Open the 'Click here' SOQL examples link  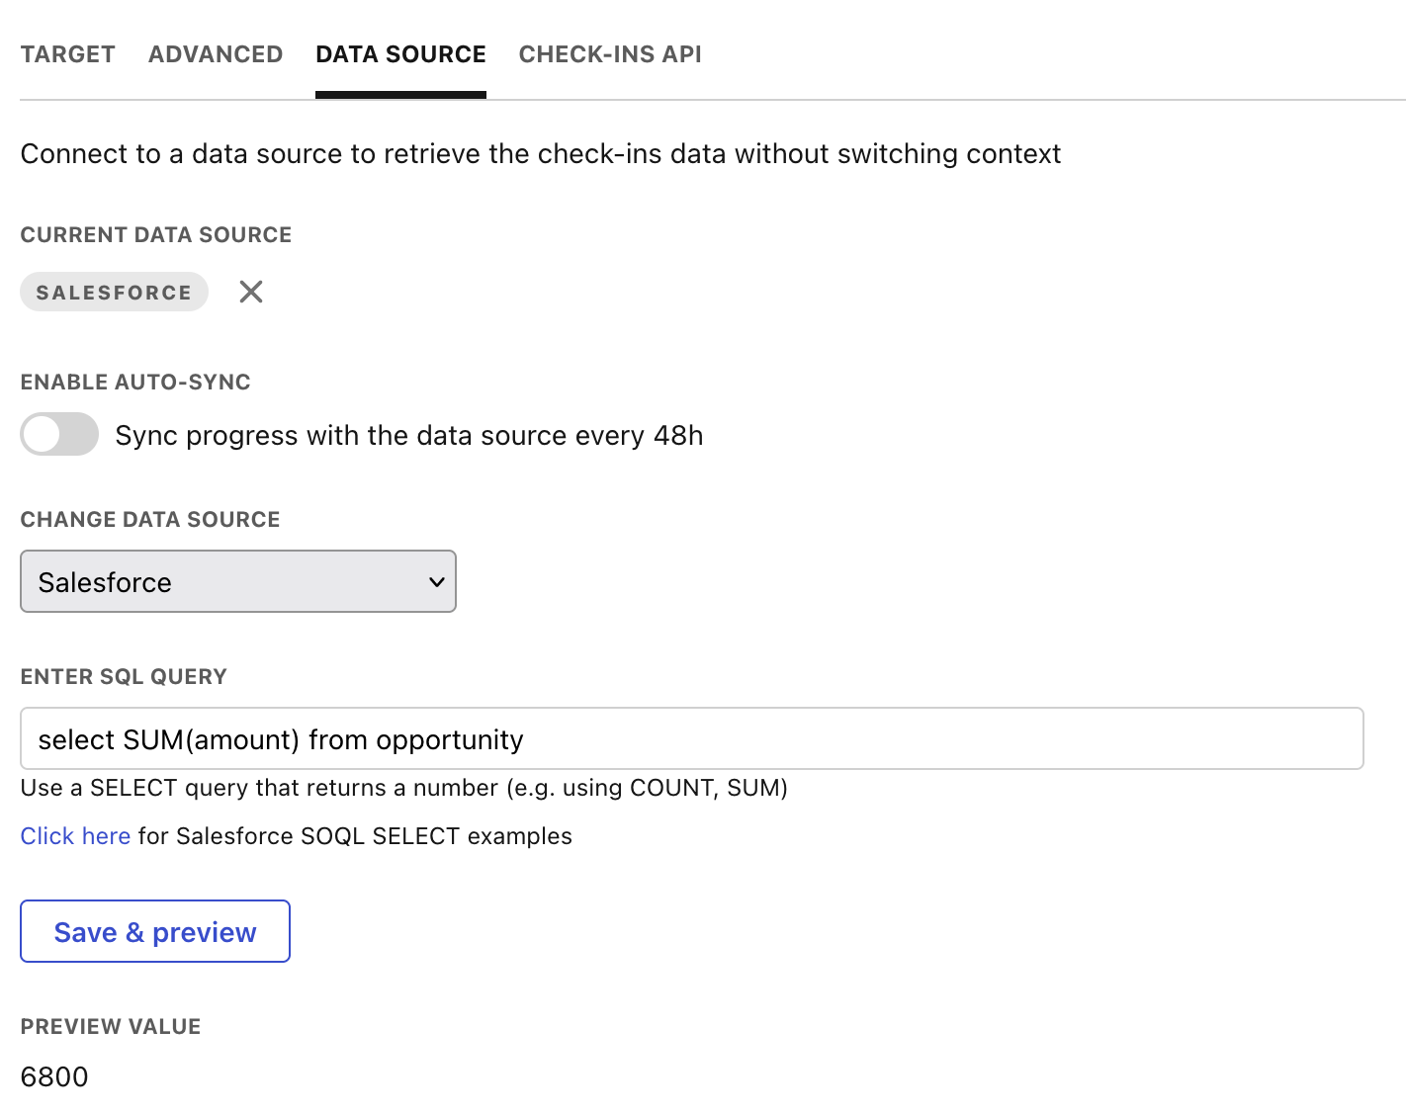point(75,836)
